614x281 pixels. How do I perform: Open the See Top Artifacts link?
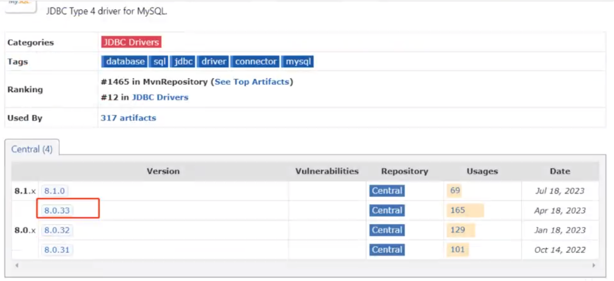[x=252, y=82]
